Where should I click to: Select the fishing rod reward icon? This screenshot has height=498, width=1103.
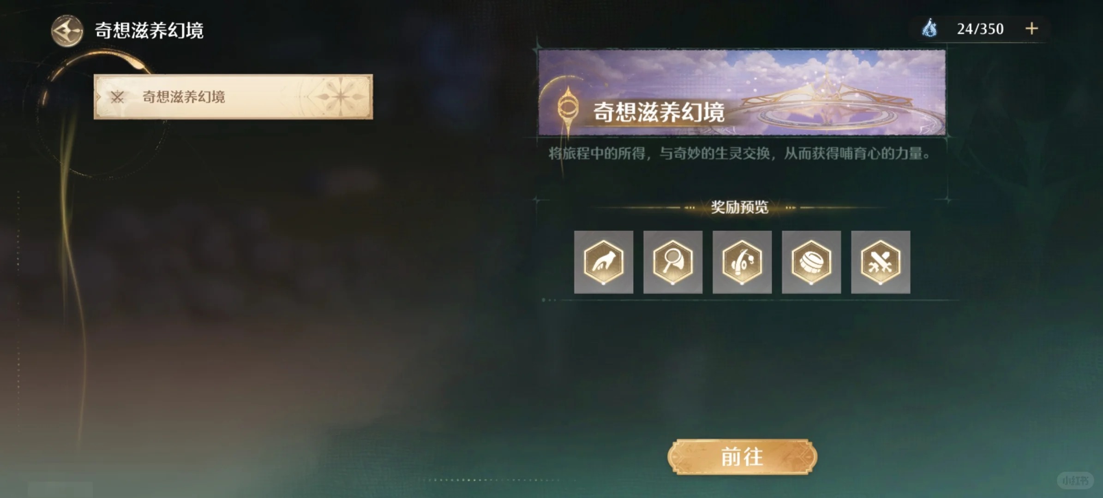(742, 262)
